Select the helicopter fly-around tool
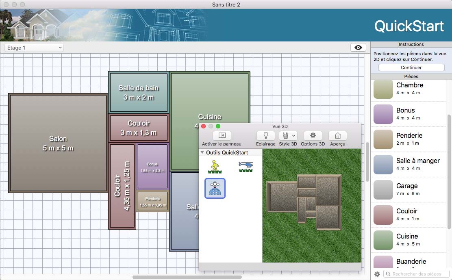The height and width of the screenshot is (280, 452). tap(246, 167)
